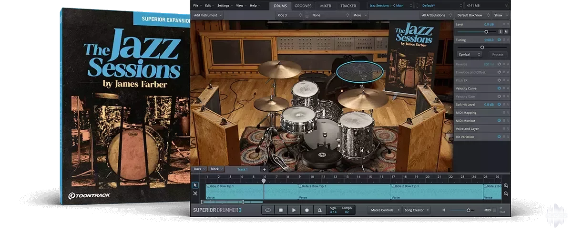572x232 pixels.
Task: Open the None selector dropdown
Action: (330, 15)
